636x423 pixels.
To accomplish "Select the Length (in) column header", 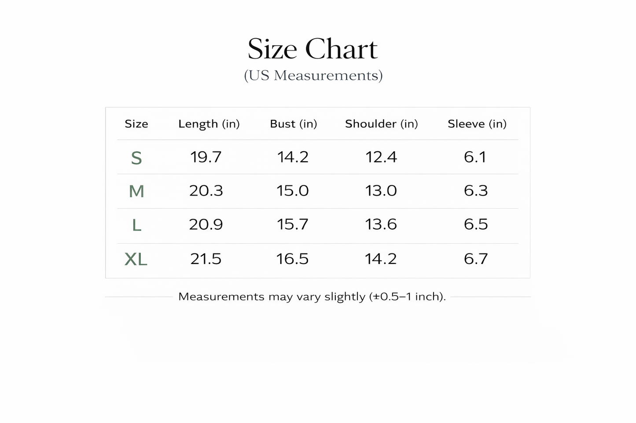I will (x=209, y=124).
